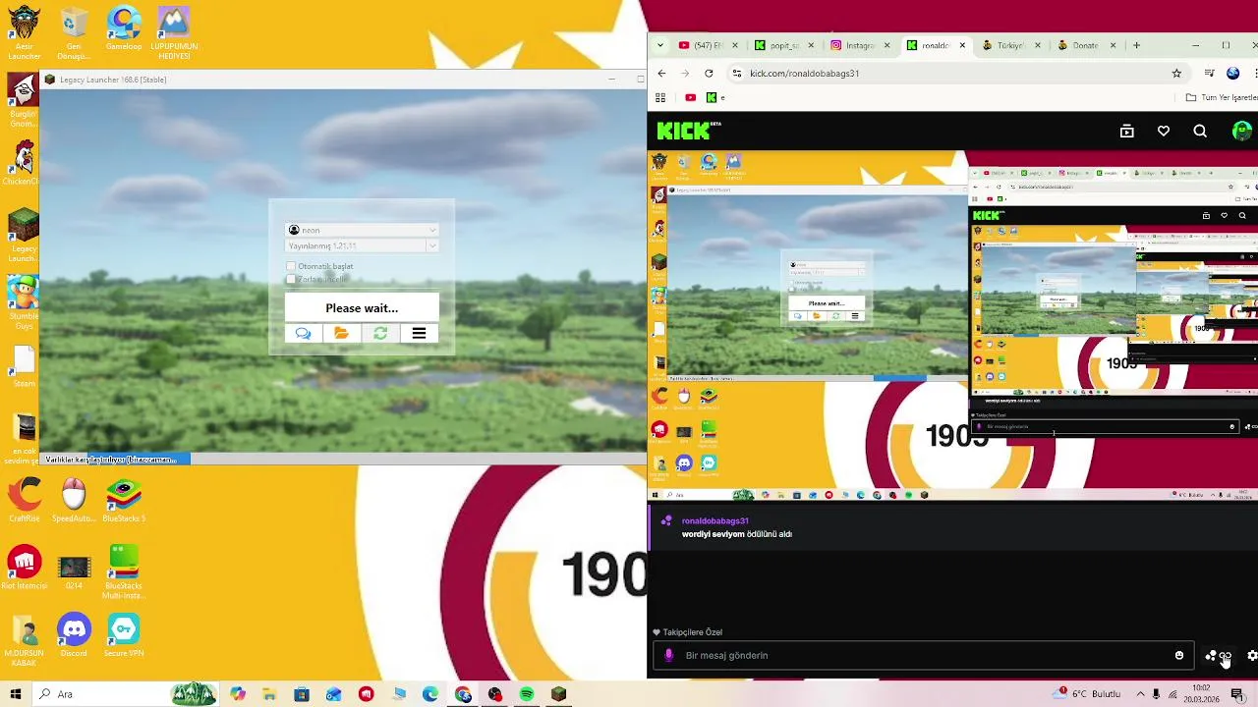Image resolution: width=1258 pixels, height=707 pixels.
Task: Open the hamburger menu in Legacy Launcher
Action: coord(419,334)
